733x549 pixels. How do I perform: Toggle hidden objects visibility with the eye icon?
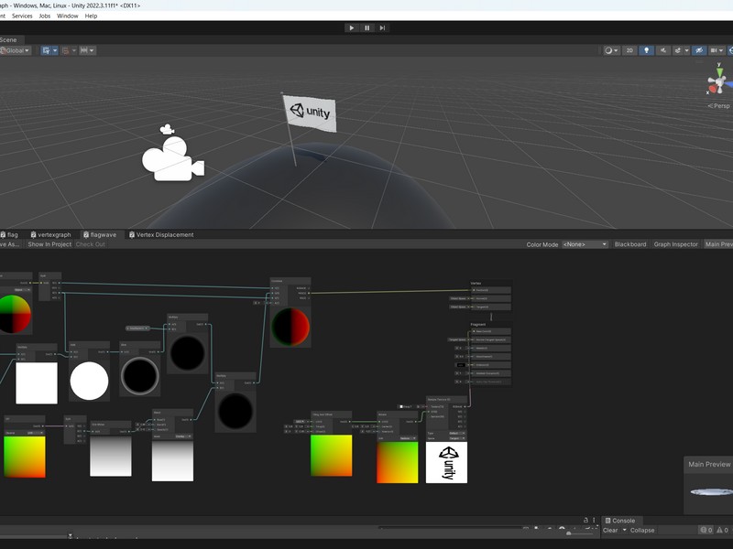click(x=699, y=50)
